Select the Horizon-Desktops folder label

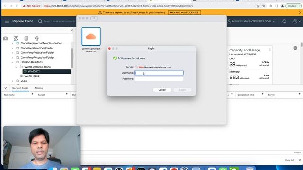pos(32,62)
